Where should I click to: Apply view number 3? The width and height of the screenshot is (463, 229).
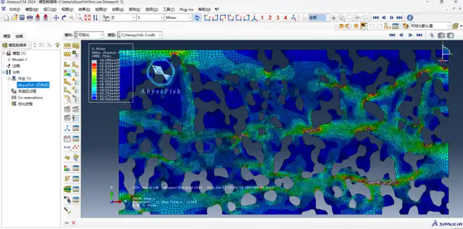(x=278, y=18)
